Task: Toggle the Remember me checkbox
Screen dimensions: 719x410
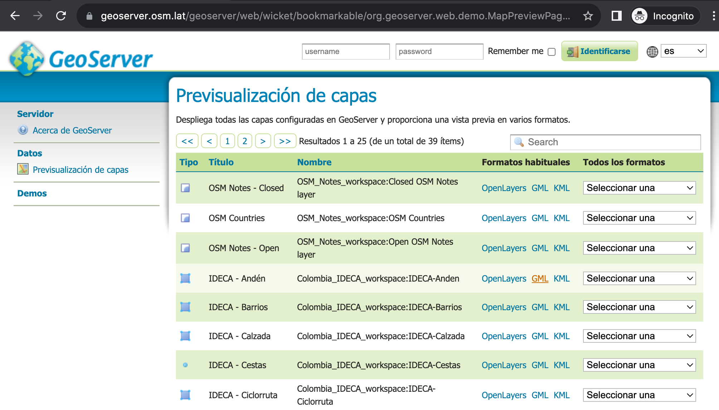Action: 552,52
